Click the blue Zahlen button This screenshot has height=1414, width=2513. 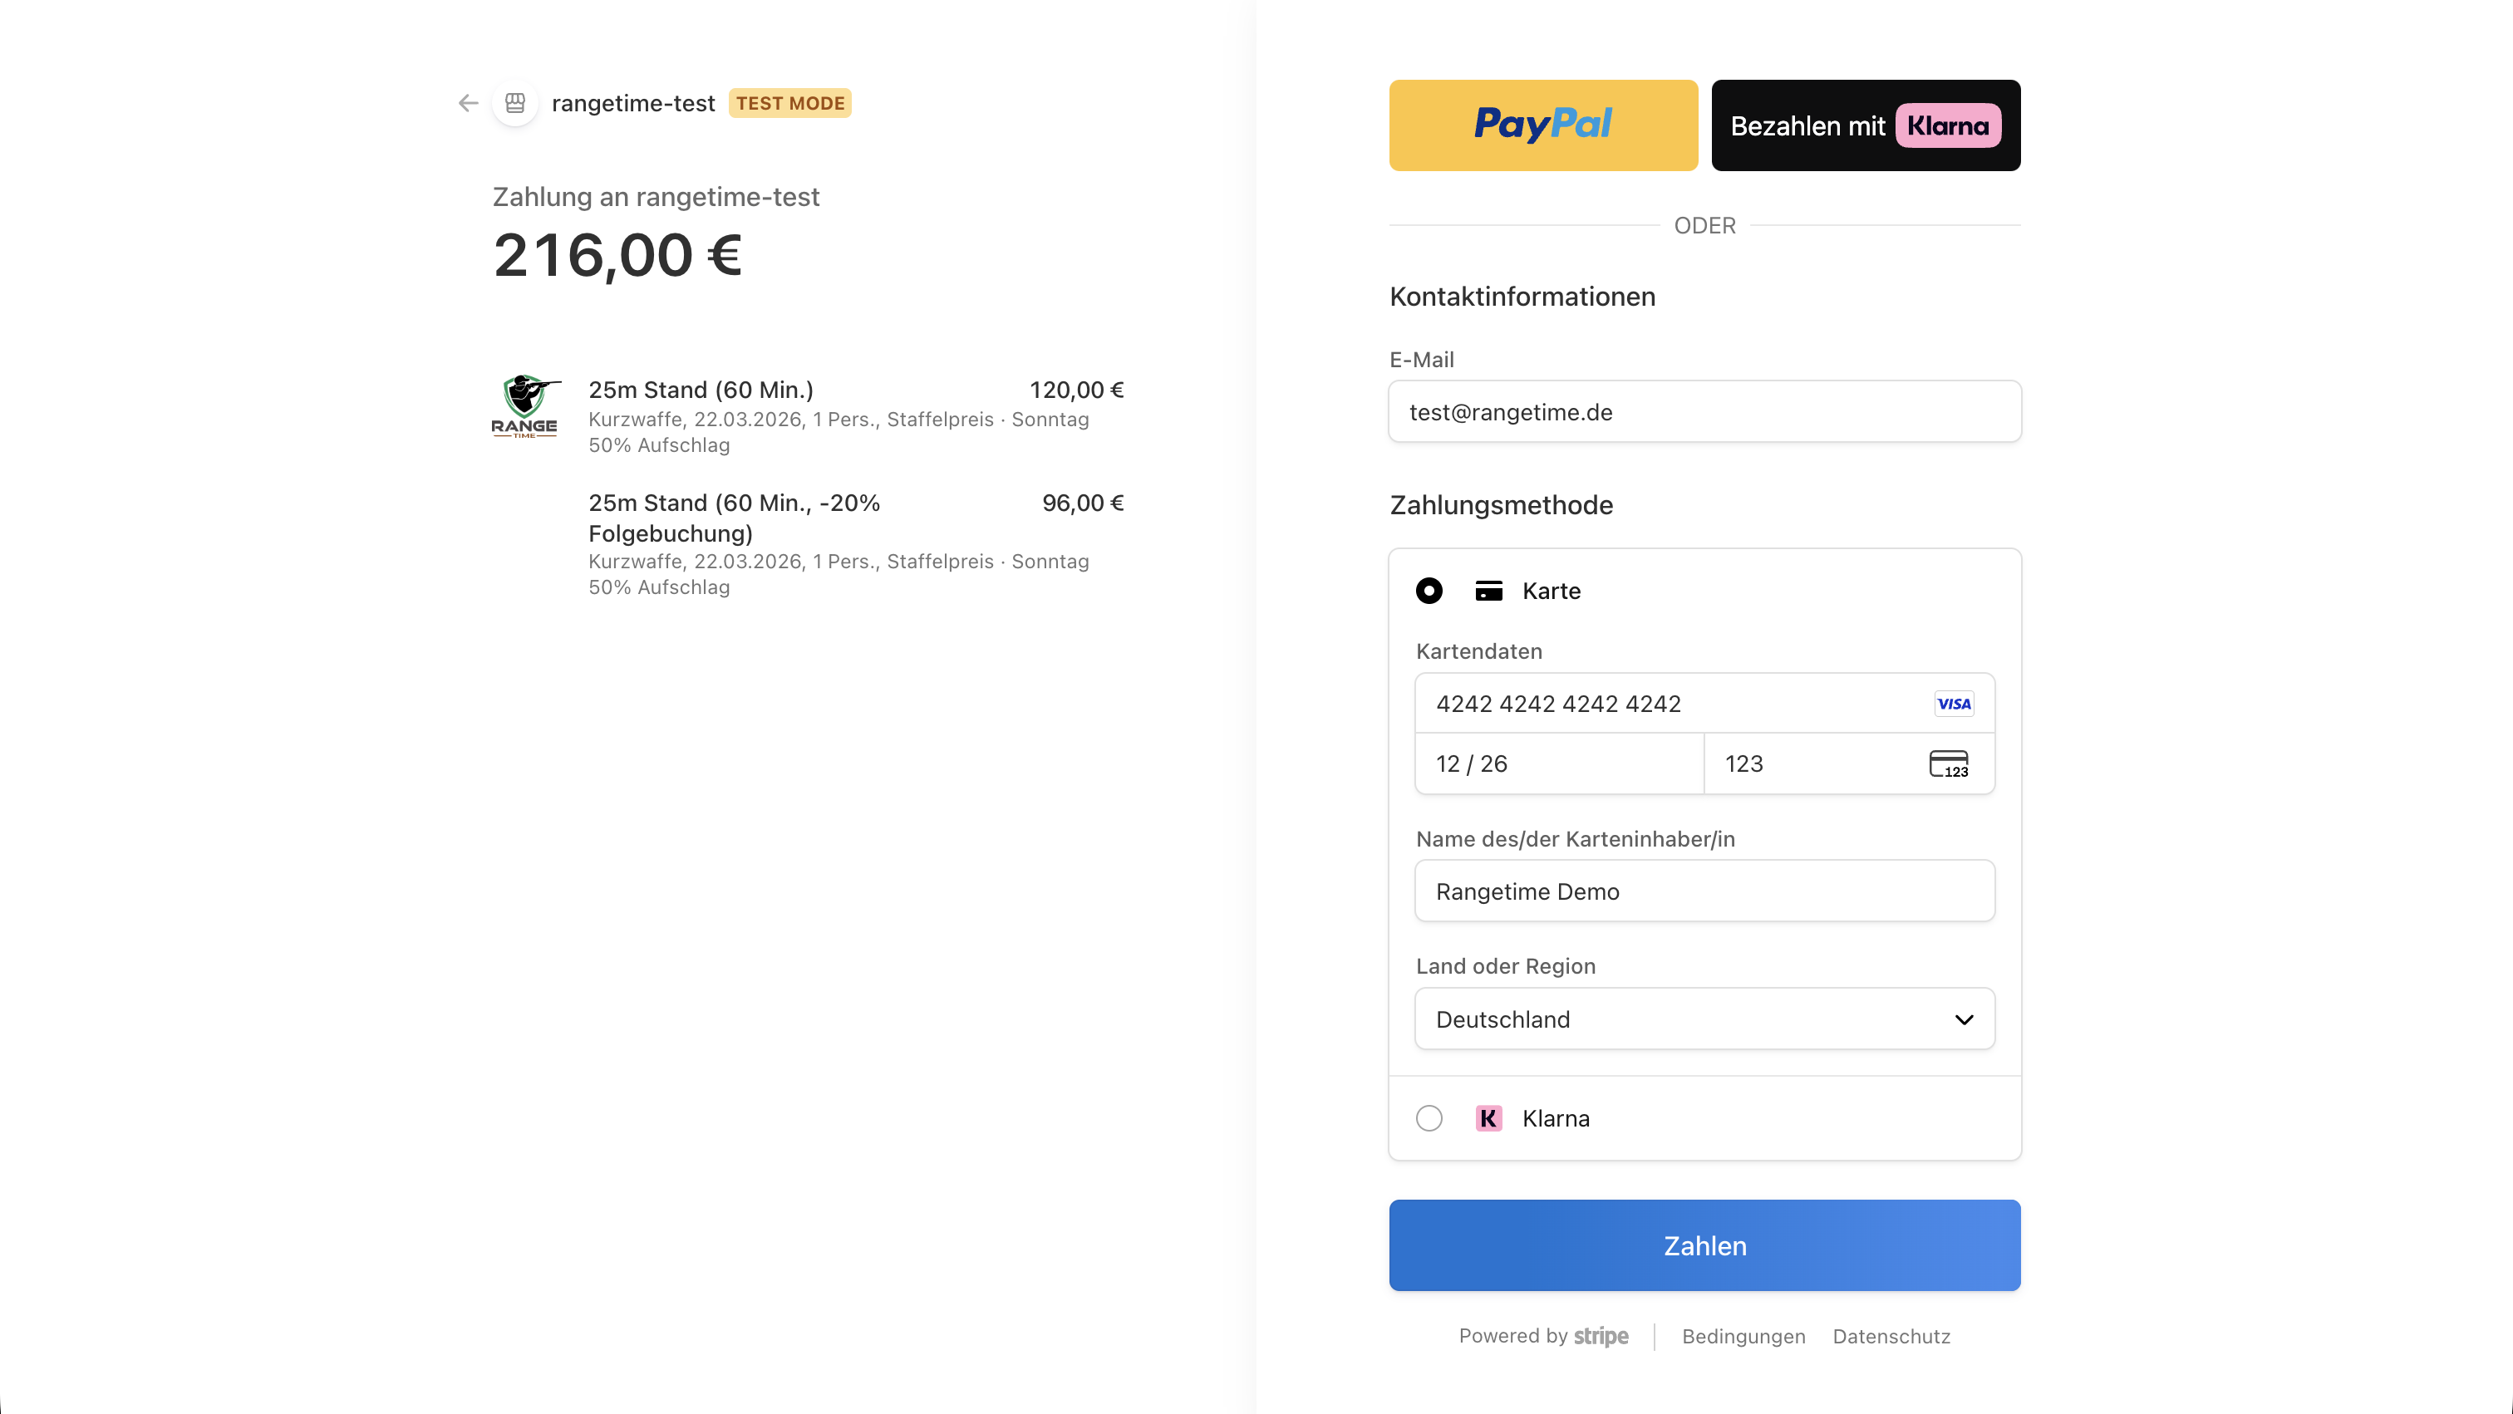[x=1704, y=1245]
